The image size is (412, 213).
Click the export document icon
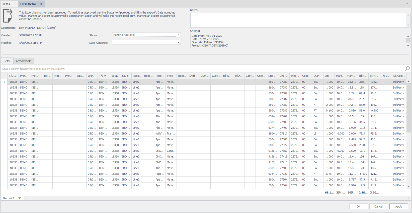(x=8, y=16)
